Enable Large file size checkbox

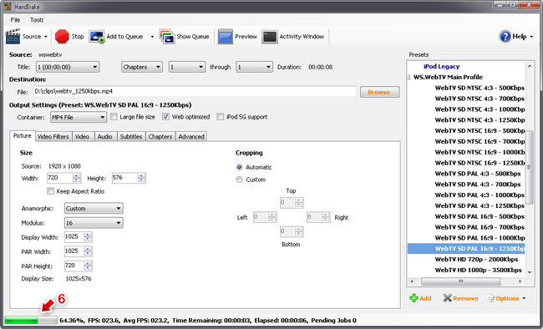114,117
